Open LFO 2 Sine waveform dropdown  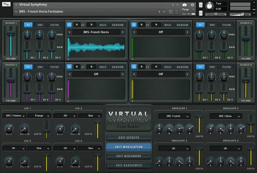point(90,116)
